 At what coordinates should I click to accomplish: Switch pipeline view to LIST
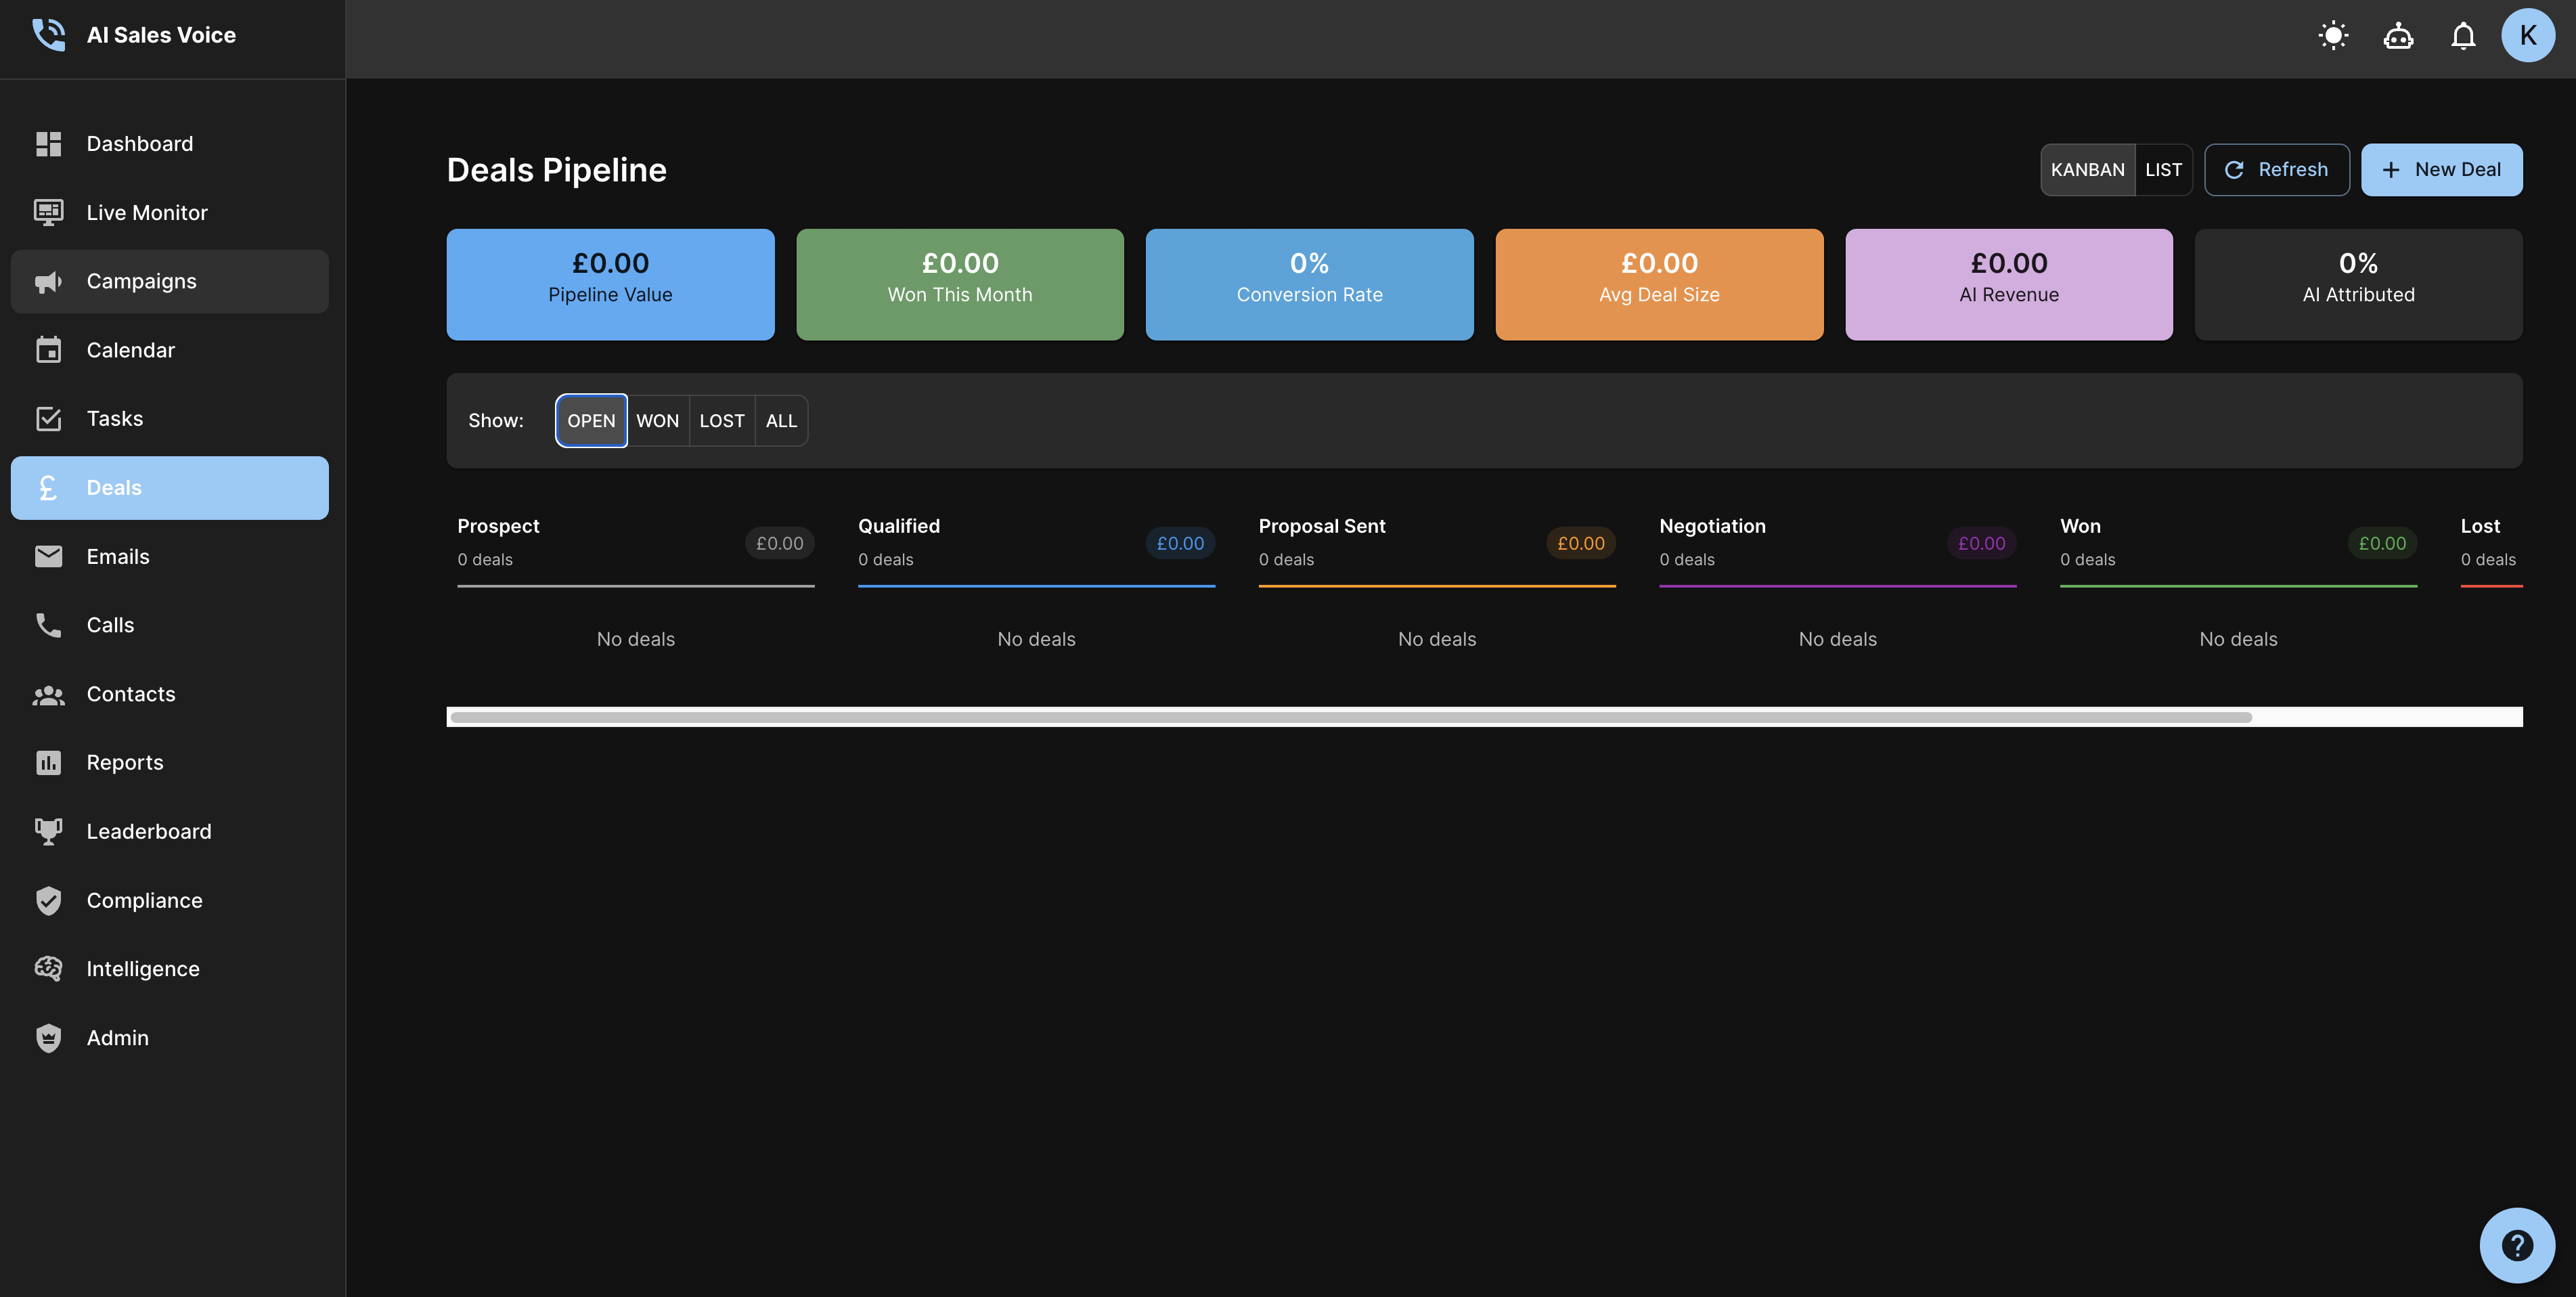2163,169
